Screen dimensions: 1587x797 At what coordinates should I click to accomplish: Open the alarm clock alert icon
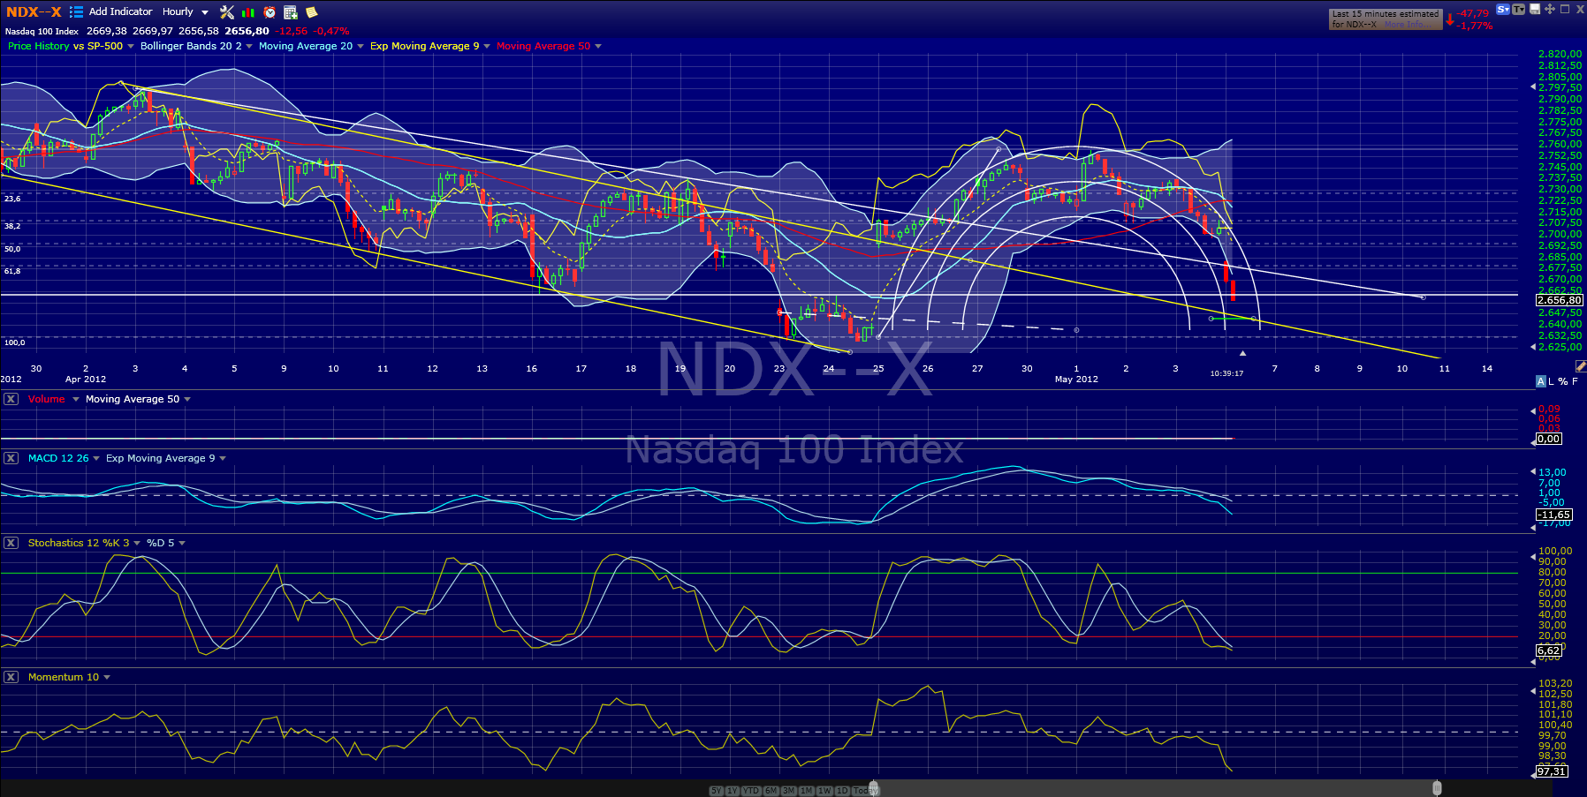coord(270,12)
